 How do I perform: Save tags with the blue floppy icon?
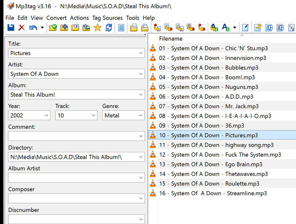click(x=11, y=28)
